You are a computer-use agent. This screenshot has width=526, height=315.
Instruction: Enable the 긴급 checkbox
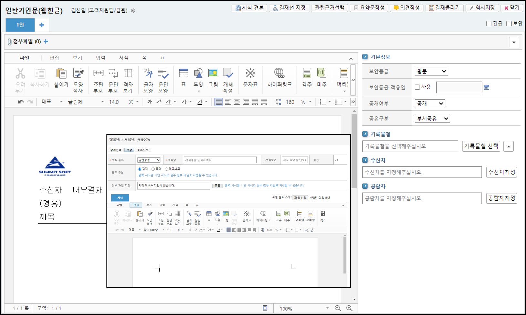pyautogui.click(x=489, y=24)
